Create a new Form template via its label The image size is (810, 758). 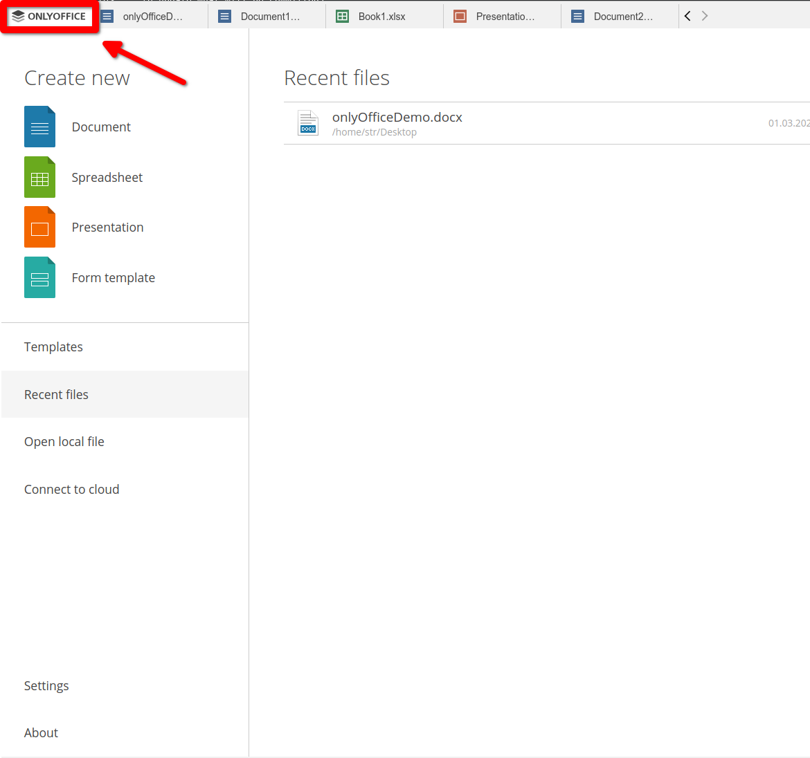113,278
